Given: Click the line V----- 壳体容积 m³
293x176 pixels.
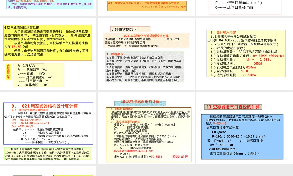Looking at the screenshot, I should pyautogui.click(x=33, y=85).
